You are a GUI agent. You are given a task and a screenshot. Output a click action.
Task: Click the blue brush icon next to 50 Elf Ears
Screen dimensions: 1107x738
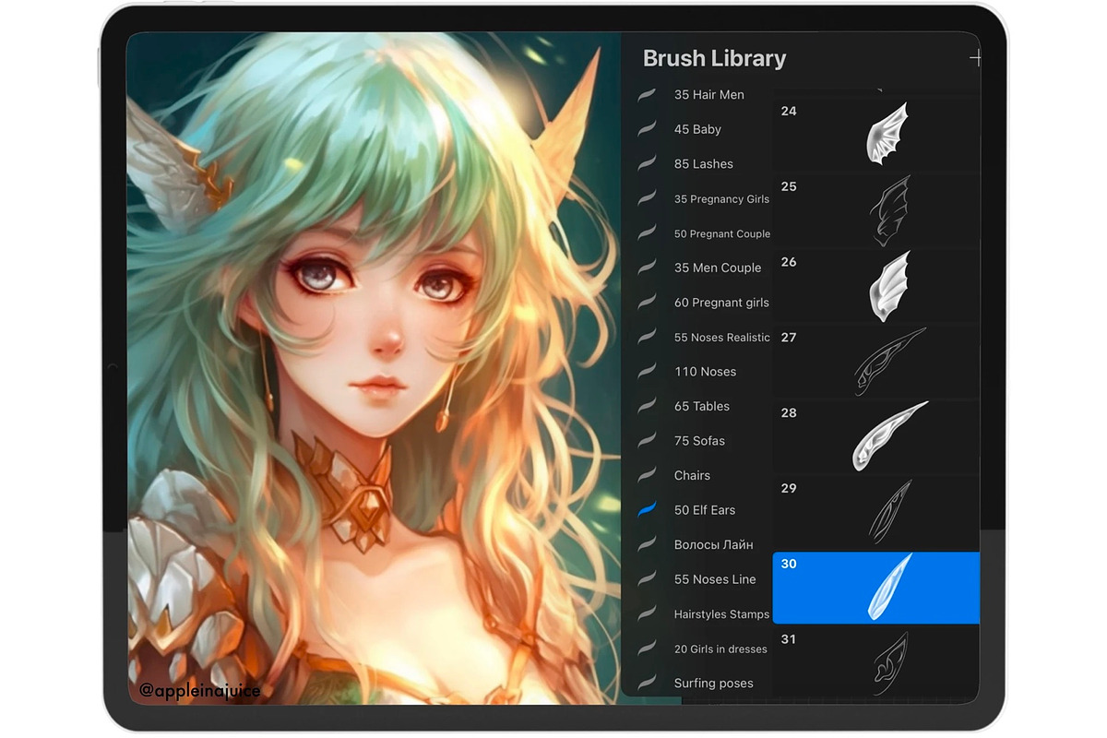(x=647, y=510)
